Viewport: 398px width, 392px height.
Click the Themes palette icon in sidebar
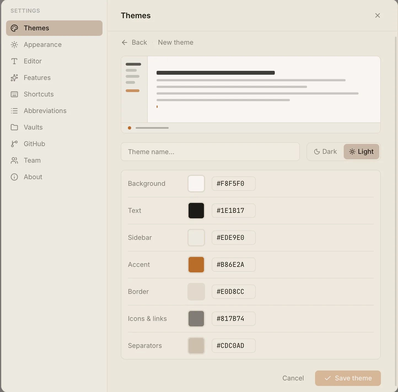(x=14, y=28)
